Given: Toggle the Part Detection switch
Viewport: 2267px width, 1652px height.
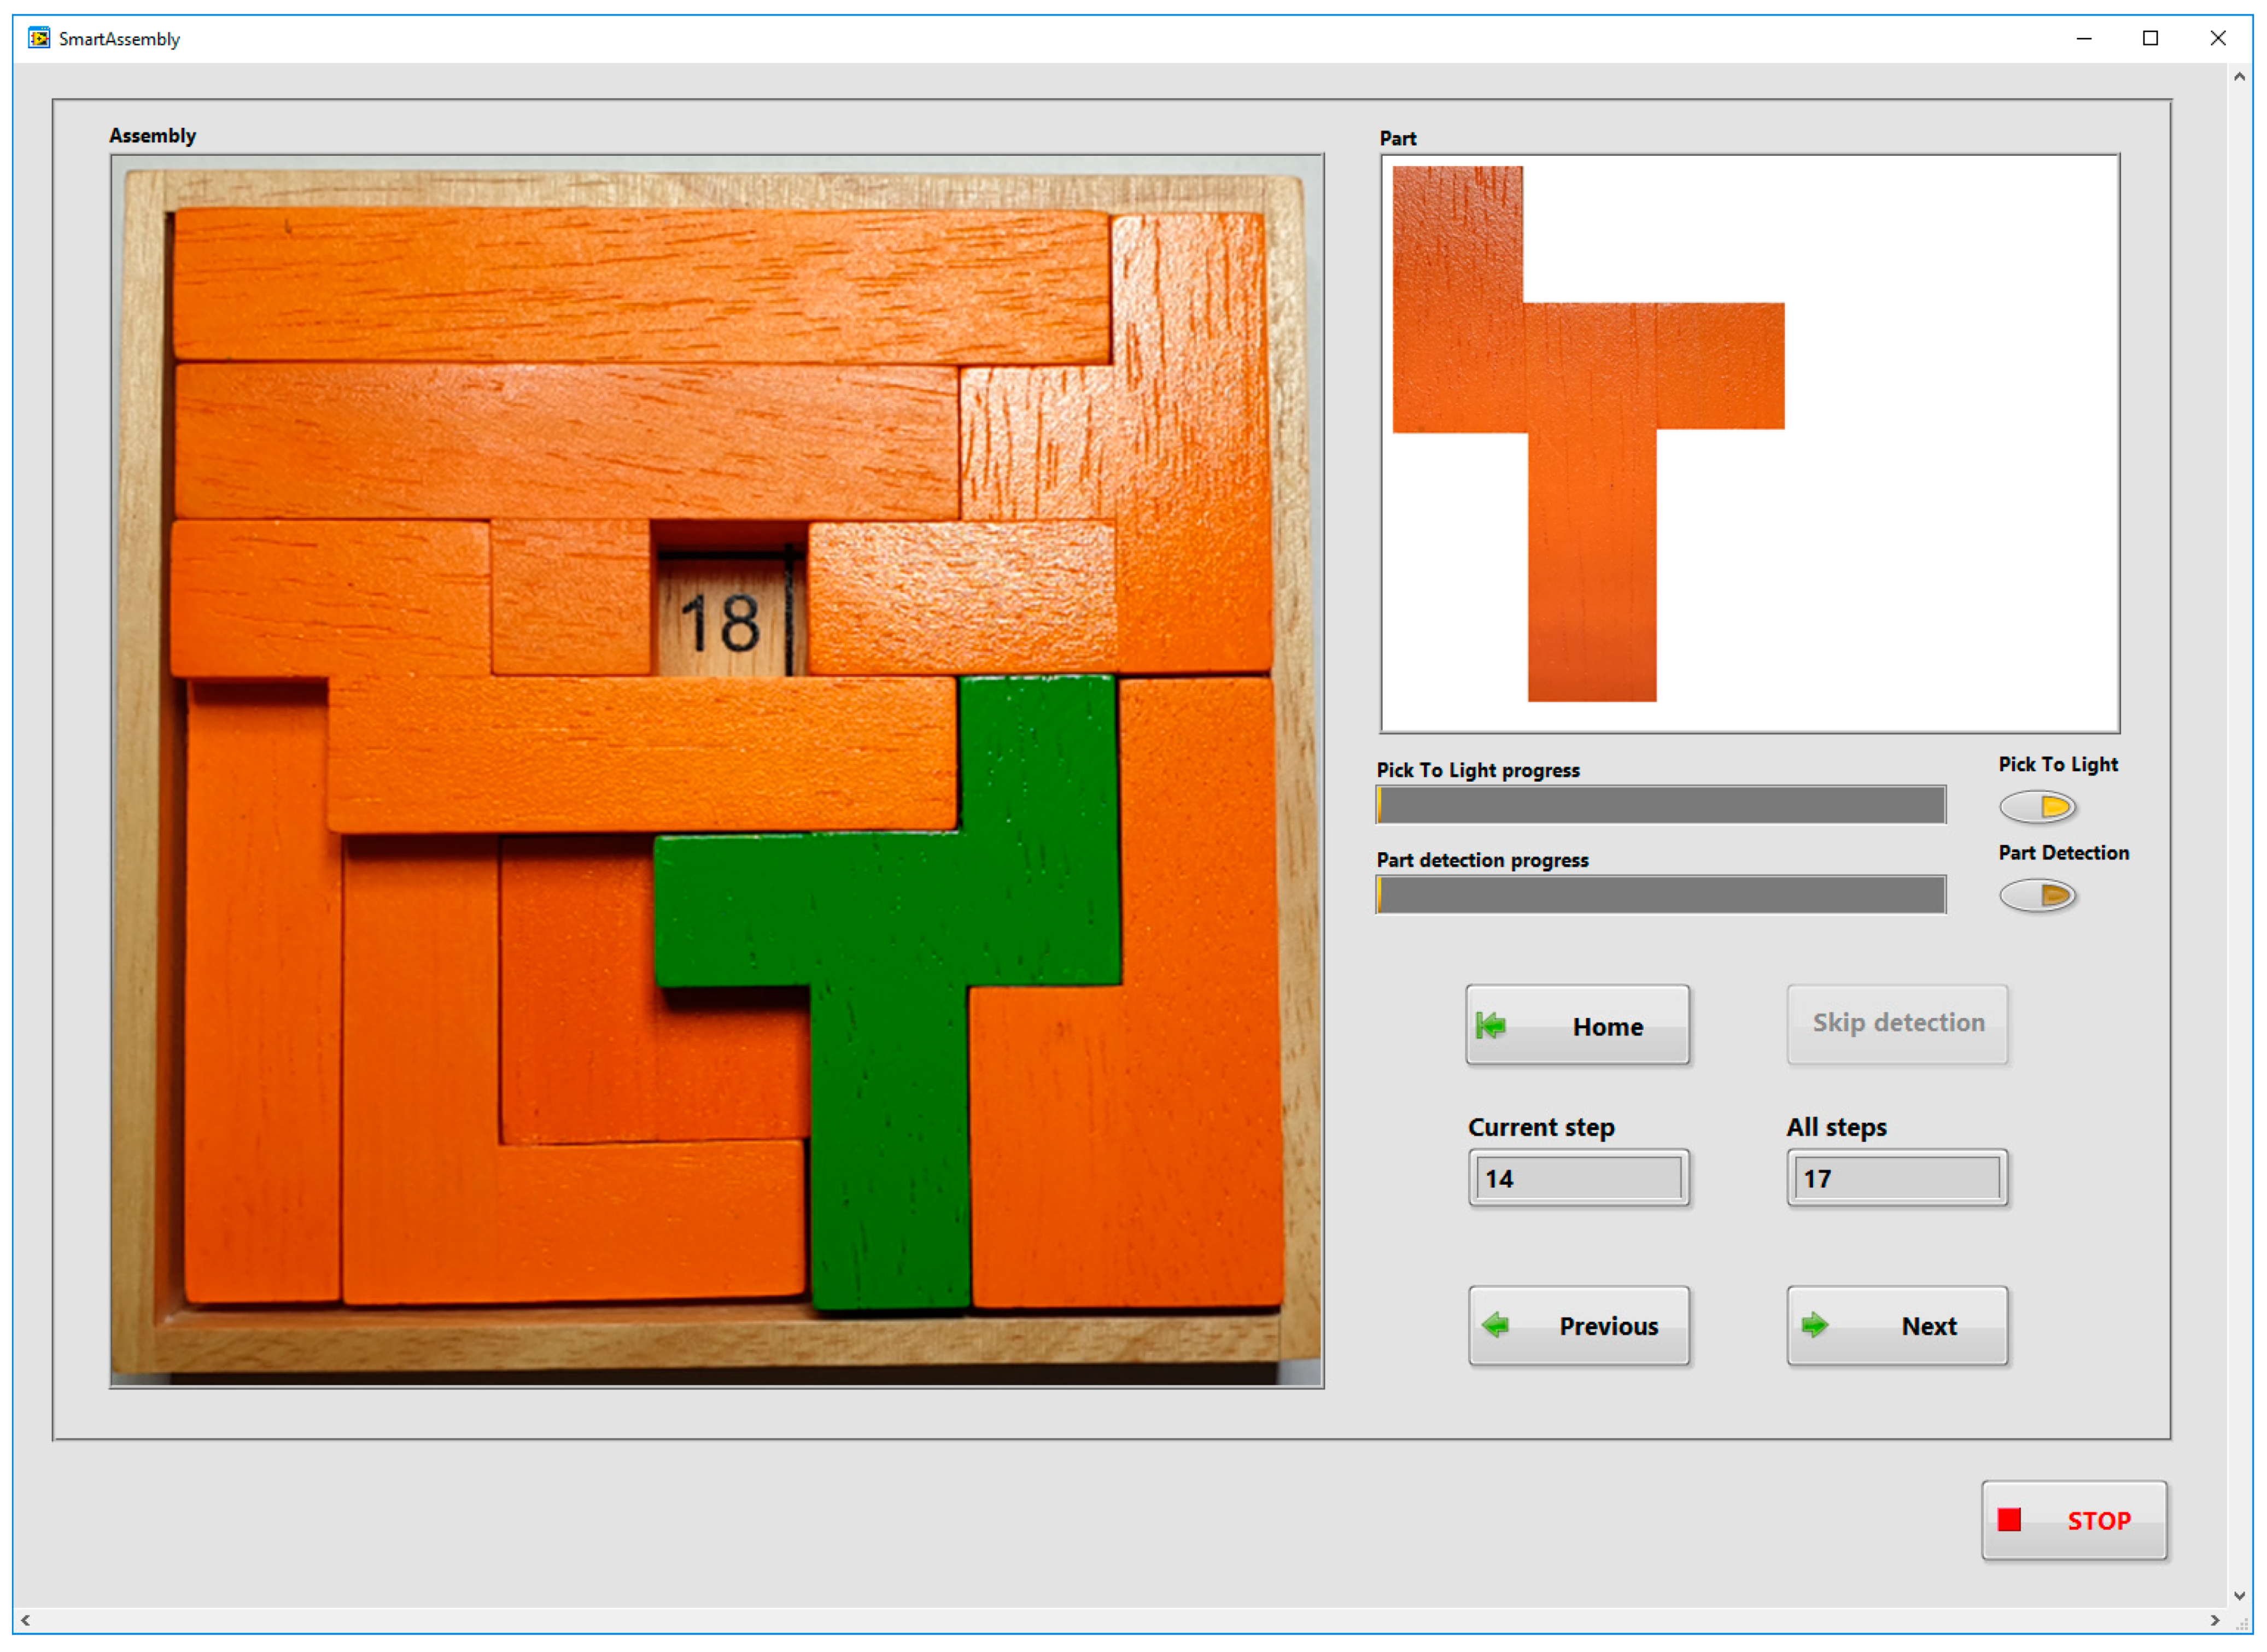Looking at the screenshot, I should point(2038,895).
